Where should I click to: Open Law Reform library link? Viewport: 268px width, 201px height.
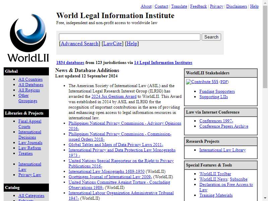[x=30, y=148]
